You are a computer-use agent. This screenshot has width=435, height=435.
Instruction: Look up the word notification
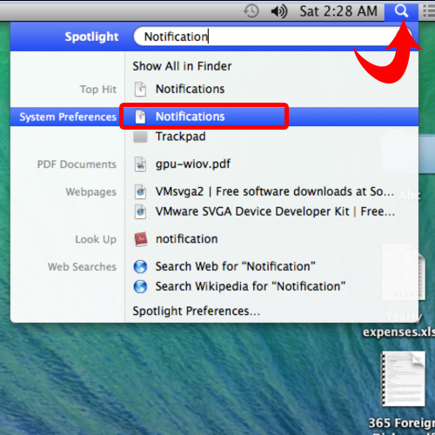click(x=187, y=239)
